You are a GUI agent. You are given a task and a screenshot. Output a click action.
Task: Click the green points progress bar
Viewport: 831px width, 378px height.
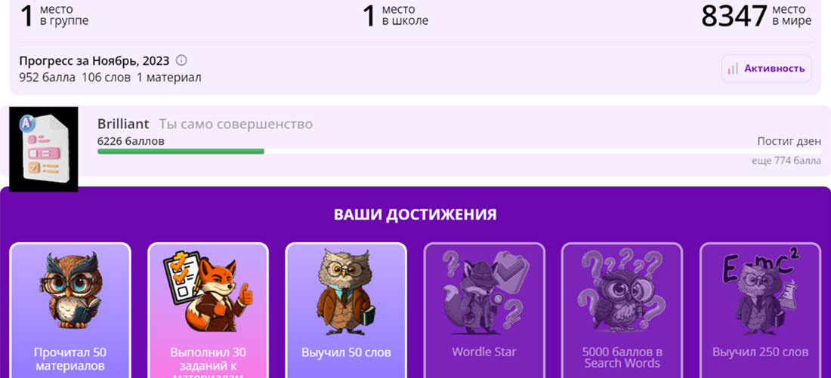[x=181, y=152]
